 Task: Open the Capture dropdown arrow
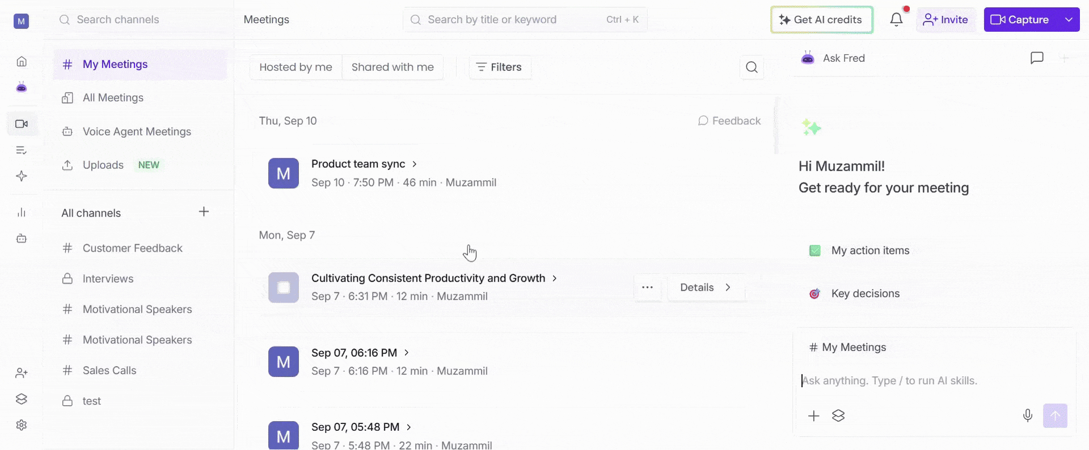1069,20
